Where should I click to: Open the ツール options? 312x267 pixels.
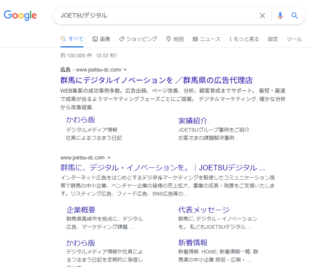295,39
